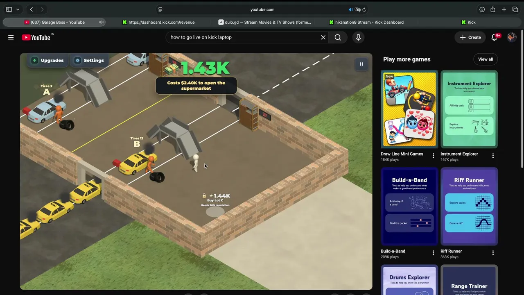Click the search magnifier button

click(338, 37)
